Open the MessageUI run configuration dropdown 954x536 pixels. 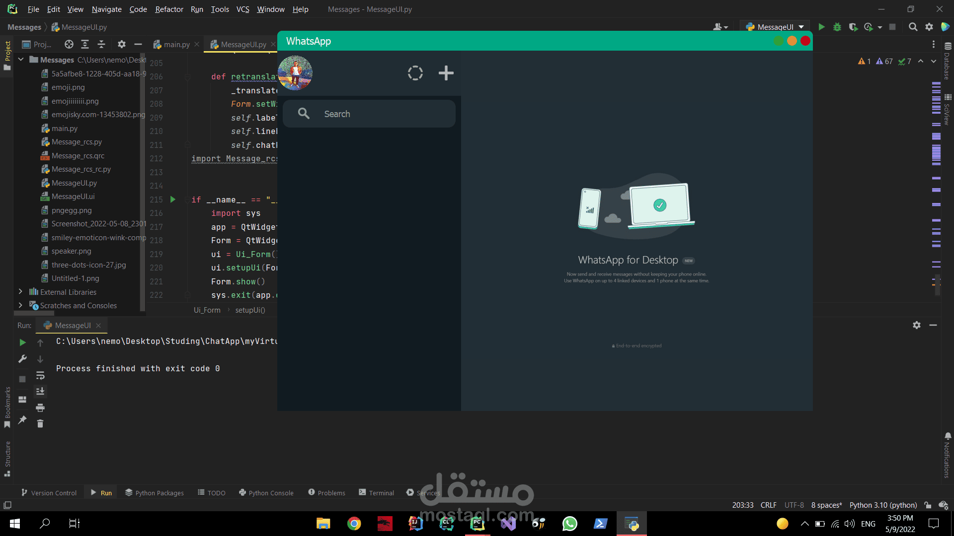point(775,27)
